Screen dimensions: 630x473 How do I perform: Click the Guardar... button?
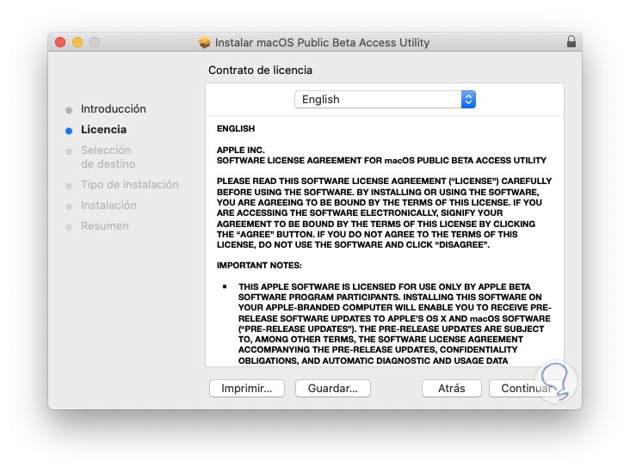[x=333, y=388]
